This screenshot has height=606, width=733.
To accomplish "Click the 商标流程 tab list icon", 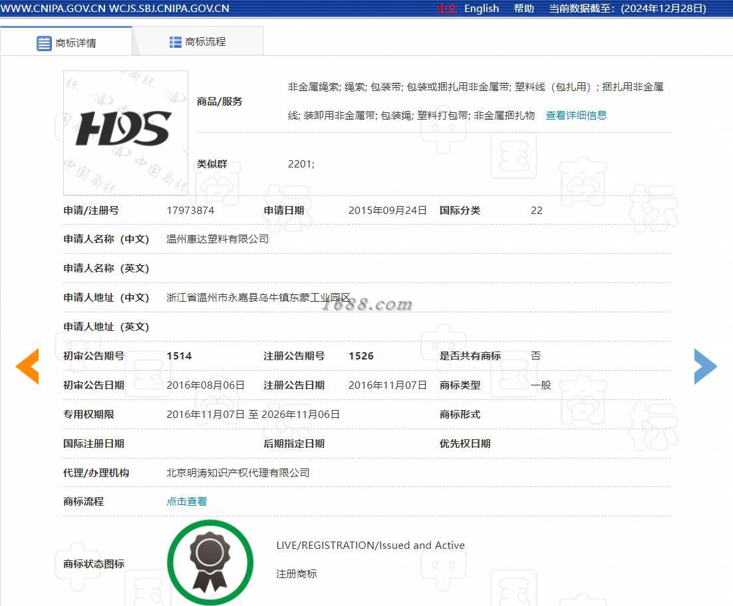I will [x=176, y=42].
